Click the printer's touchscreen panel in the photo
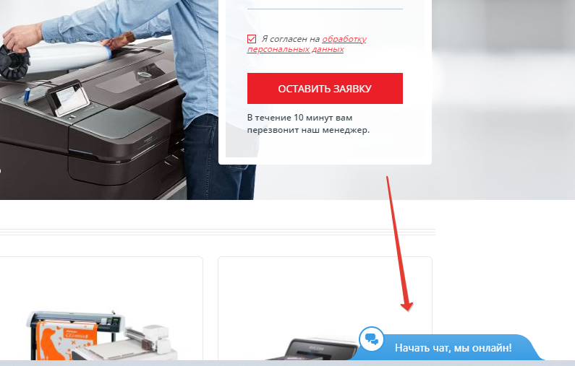Screen dimensions: 575x366 click(69, 97)
